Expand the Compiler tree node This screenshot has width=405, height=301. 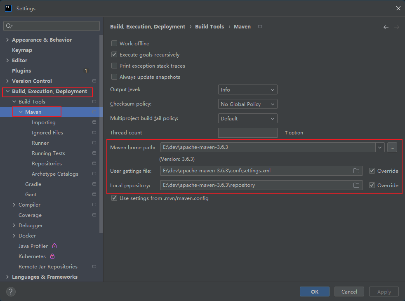14,205
